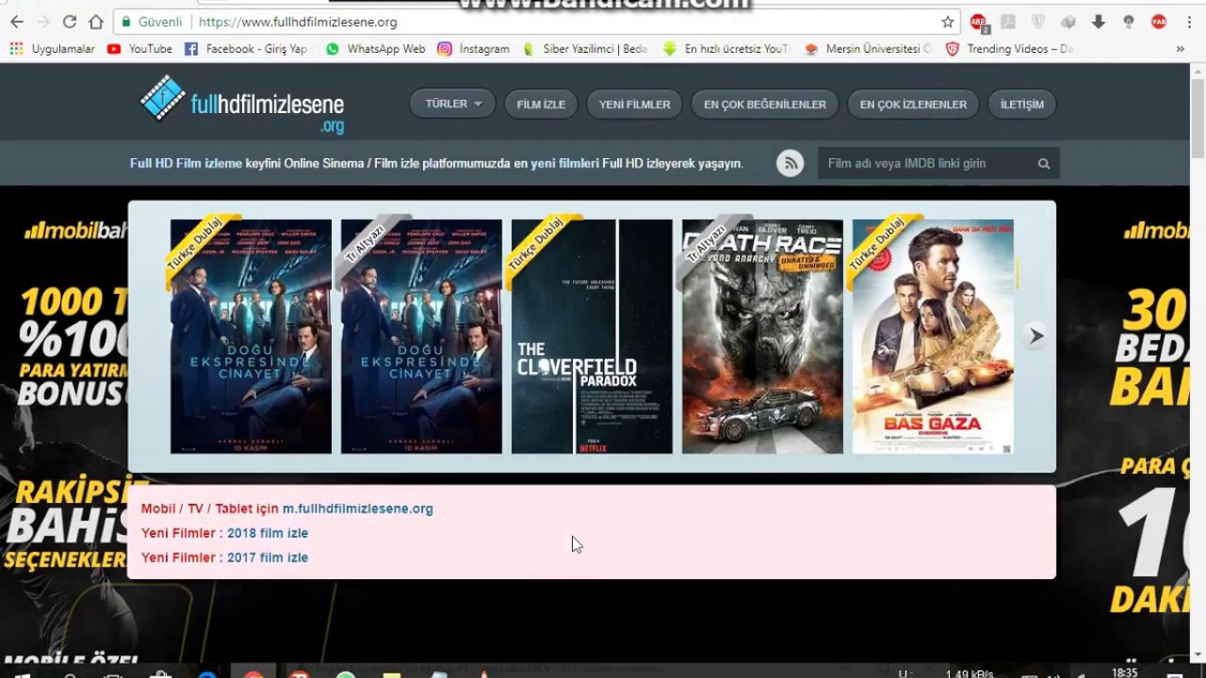Expand the TÜRLER dropdown menu

tap(453, 104)
